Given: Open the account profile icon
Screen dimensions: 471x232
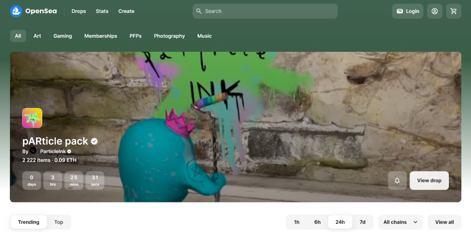Looking at the screenshot, I should pos(435,11).
